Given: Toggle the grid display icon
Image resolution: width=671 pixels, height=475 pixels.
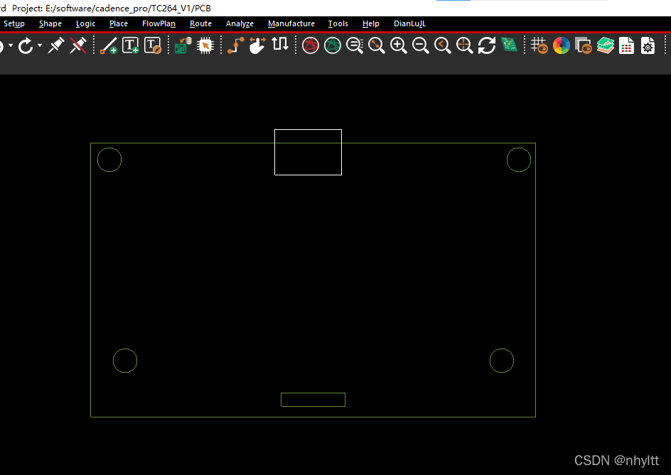Looking at the screenshot, I should [x=540, y=46].
